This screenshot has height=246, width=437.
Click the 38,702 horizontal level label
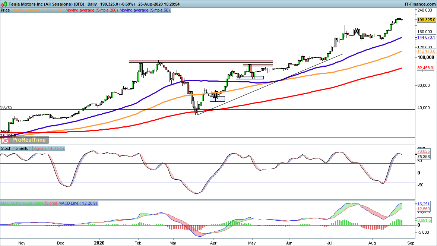coord(6,107)
